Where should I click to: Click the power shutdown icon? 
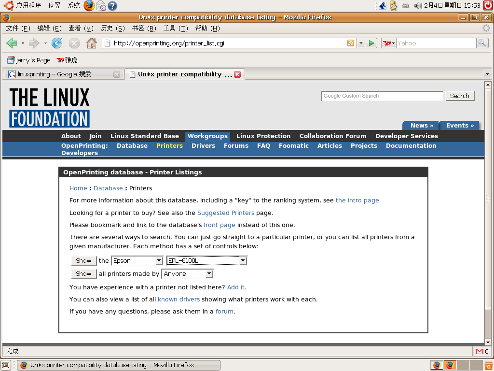pos(488,5)
